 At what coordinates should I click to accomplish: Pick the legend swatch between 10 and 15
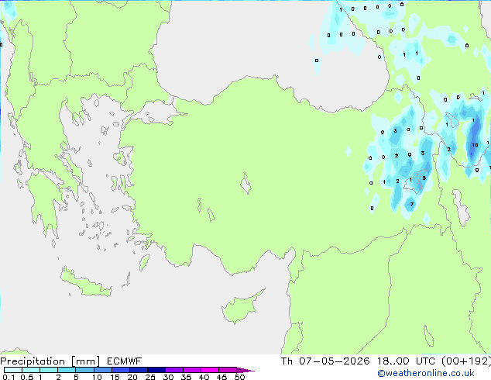(x=102, y=370)
